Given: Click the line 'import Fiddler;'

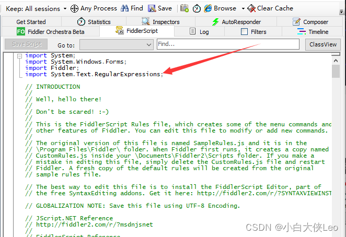Looking at the screenshot, I should point(52,68).
